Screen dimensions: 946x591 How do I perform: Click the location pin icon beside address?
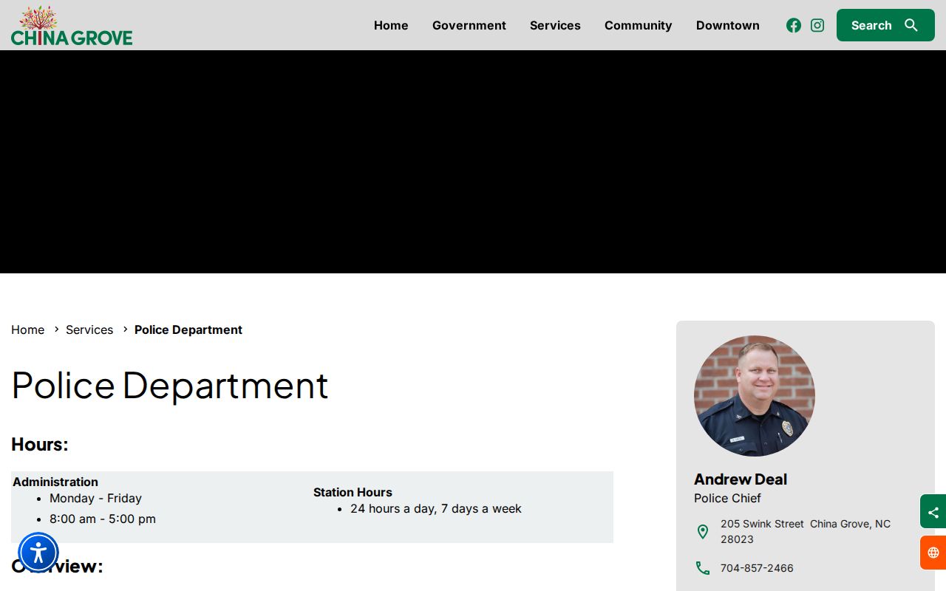pos(703,532)
